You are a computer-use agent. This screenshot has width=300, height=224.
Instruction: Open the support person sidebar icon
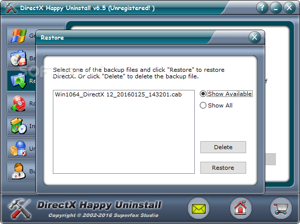click(18, 171)
